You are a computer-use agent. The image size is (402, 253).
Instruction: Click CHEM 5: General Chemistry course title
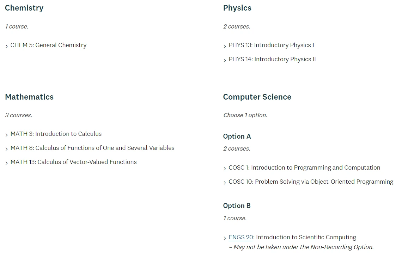pos(48,45)
